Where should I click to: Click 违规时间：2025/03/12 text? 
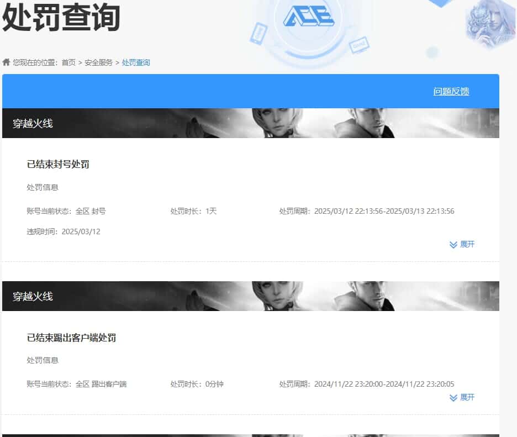coord(64,231)
